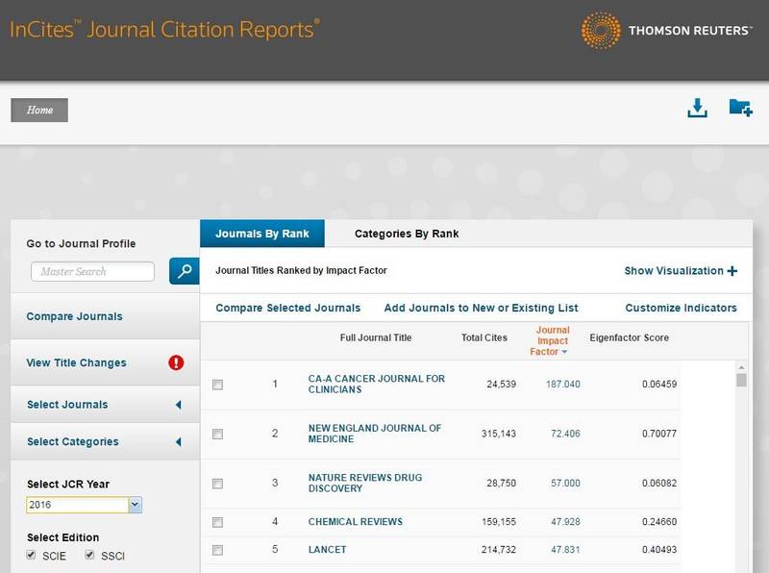This screenshot has width=769, height=573.
Task: Open New England Journal of Medicine profile
Action: tap(375, 434)
